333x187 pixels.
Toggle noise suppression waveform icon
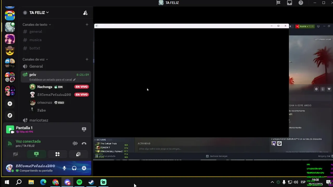pos(75,143)
